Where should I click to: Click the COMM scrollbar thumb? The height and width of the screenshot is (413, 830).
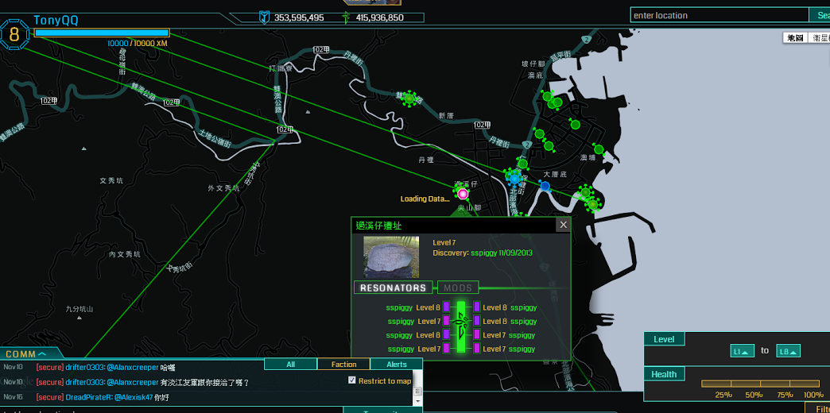417,392
